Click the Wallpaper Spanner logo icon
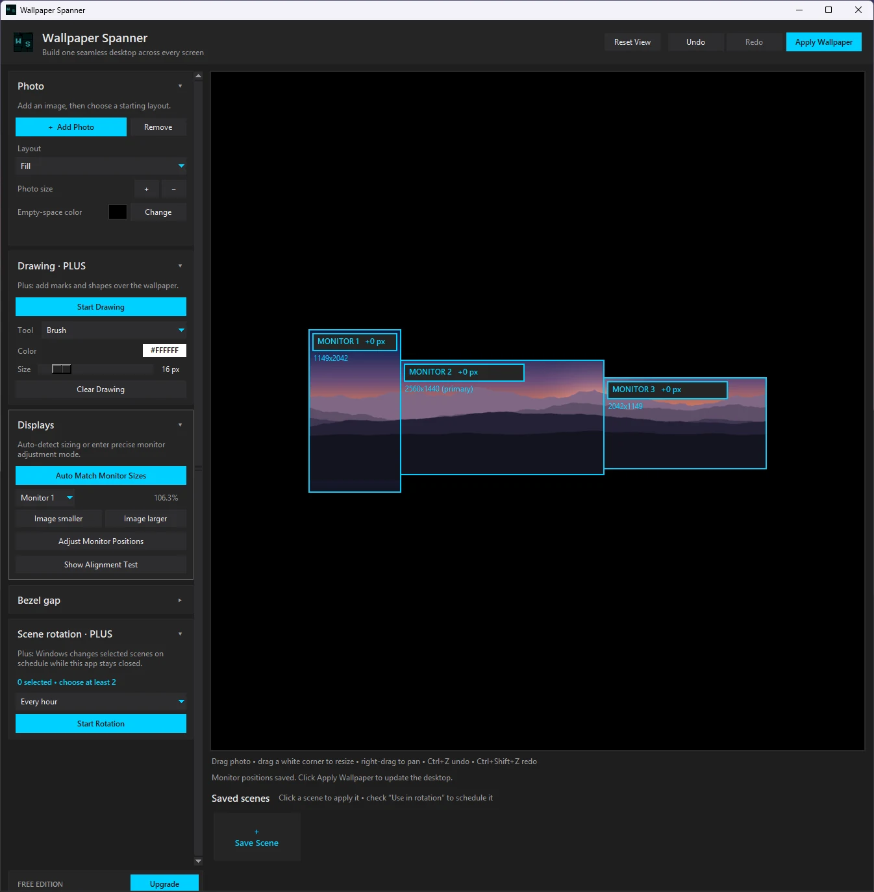 coord(23,42)
